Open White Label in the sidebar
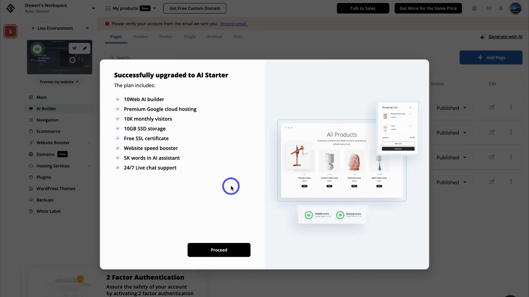Screen dimensions: 529x297 pyautogui.click(x=48, y=211)
